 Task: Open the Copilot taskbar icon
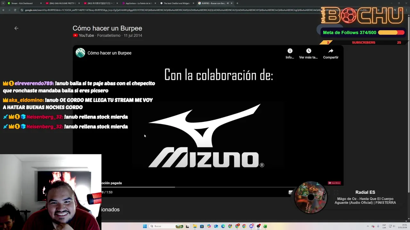(x=209, y=226)
